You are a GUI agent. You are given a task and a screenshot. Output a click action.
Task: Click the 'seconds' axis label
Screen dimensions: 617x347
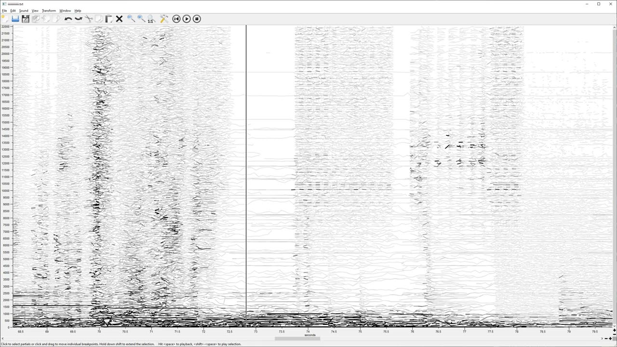click(310, 335)
